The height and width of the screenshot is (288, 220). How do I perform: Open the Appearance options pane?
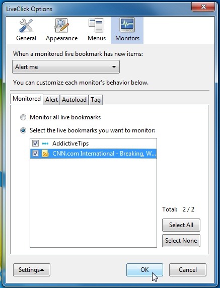62,30
